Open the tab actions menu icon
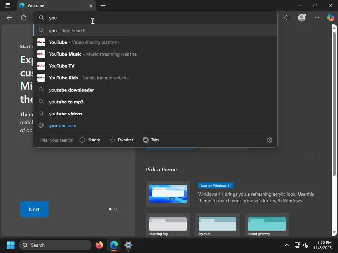This screenshot has height=253, width=338. [8, 6]
